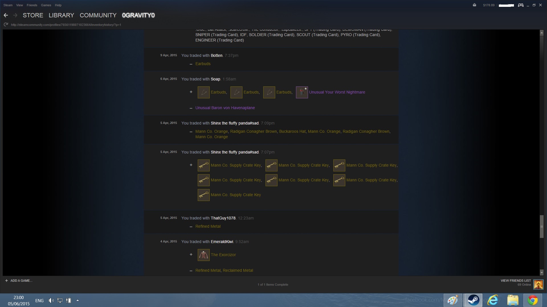Click The Exorcizor item icon

[x=203, y=255]
